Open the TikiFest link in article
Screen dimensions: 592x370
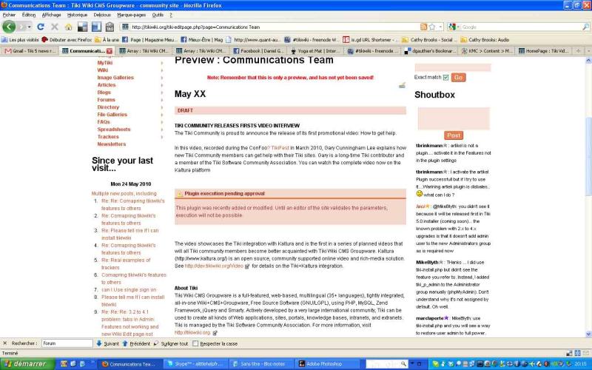[x=280, y=148]
